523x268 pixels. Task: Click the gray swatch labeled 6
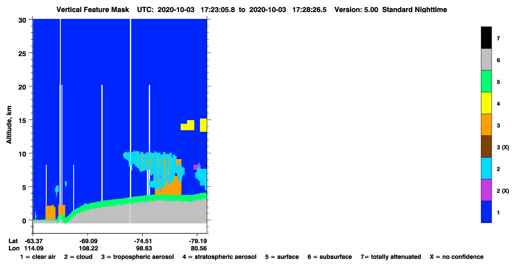tap(486, 59)
